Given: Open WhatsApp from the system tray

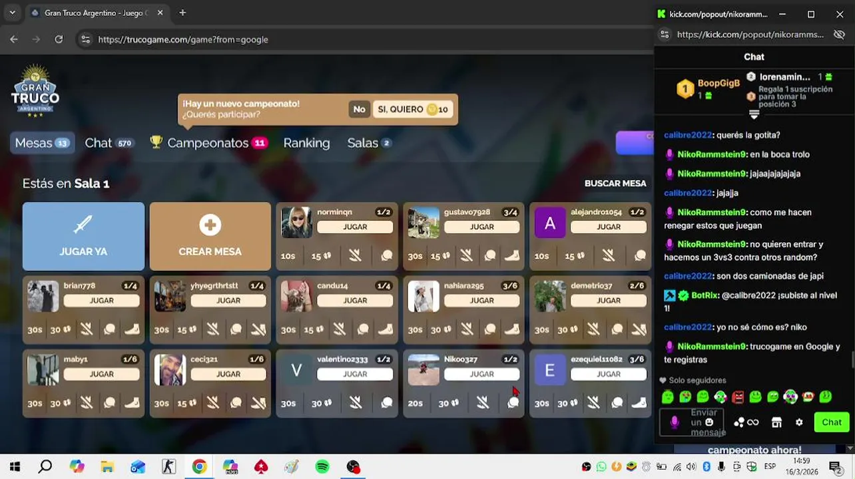Looking at the screenshot, I should coord(601,467).
